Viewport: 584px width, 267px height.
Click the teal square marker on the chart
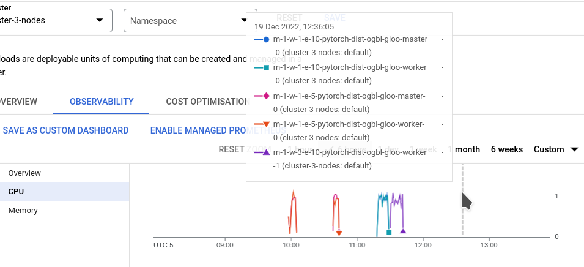(389, 233)
